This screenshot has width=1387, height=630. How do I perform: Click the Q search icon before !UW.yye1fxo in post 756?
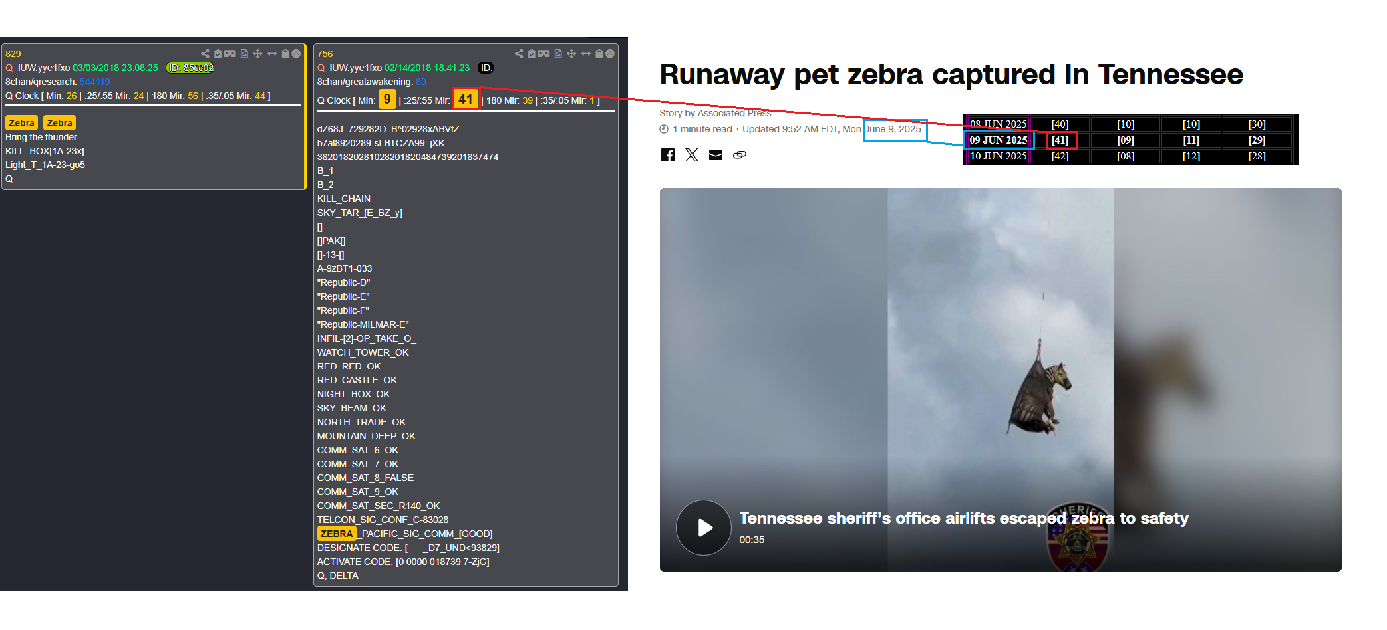(x=321, y=68)
